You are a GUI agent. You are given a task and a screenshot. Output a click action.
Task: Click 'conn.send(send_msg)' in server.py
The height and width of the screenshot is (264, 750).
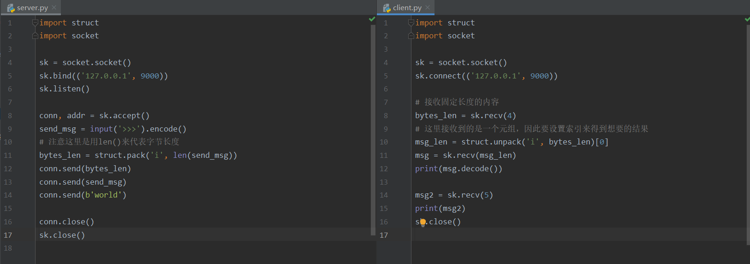[83, 182]
